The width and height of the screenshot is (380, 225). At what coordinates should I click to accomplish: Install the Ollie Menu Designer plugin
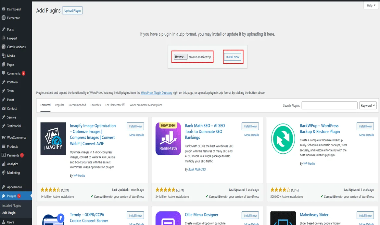(x=250, y=215)
